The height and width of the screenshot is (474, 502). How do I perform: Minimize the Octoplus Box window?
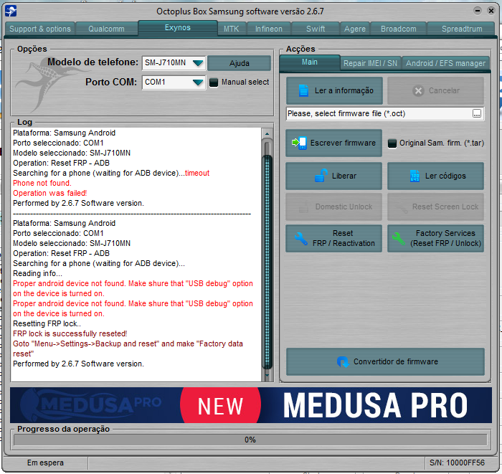(478, 11)
